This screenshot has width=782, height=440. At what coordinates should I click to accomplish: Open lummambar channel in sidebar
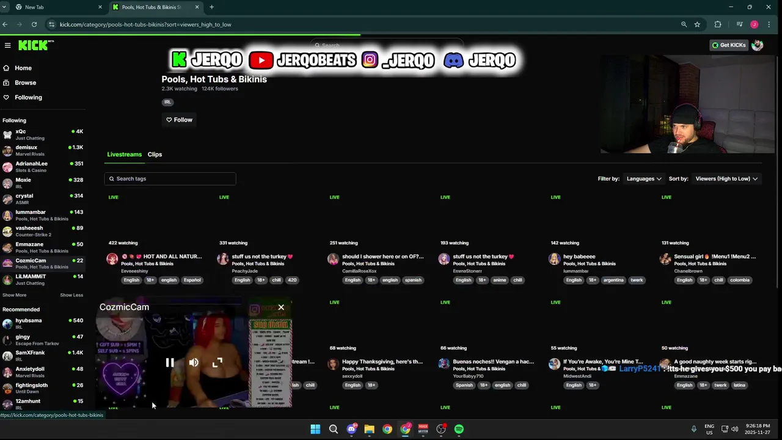click(43, 215)
